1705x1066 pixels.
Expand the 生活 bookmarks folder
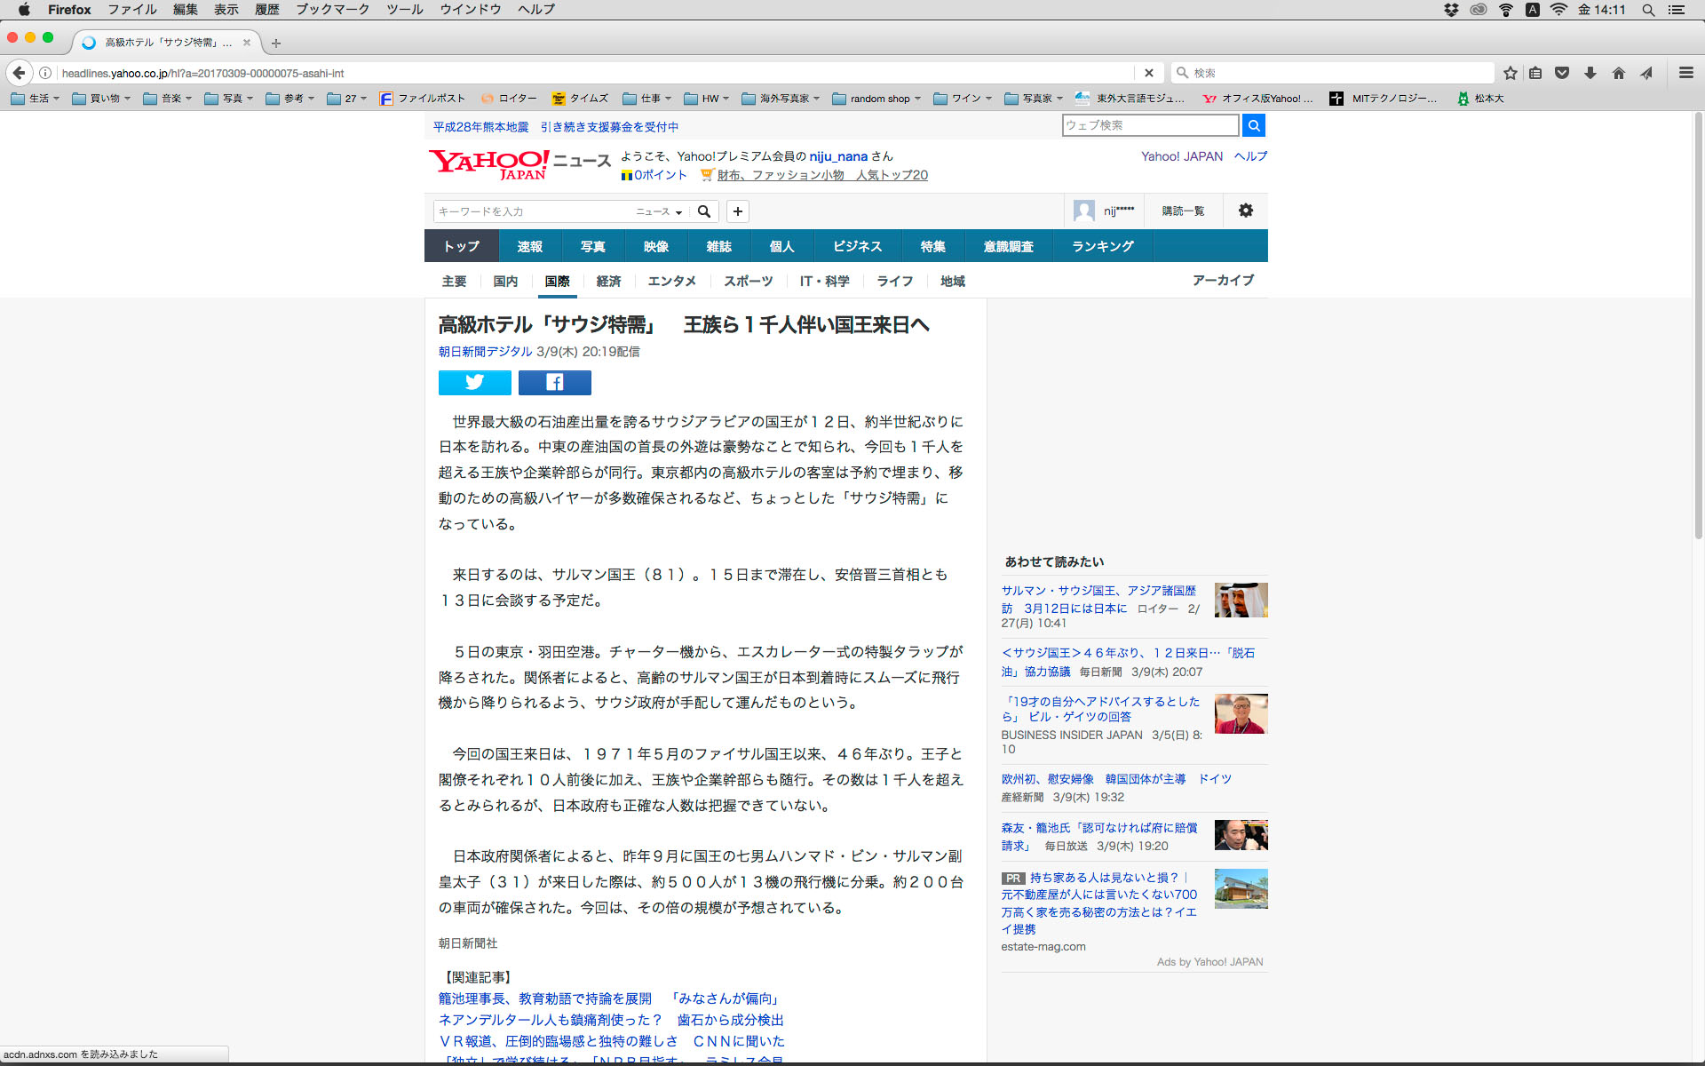click(x=36, y=99)
